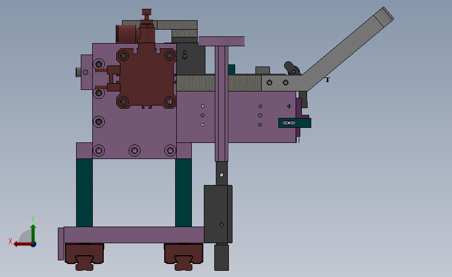Viewport: 452px width, 277px height.
Task: Select the purple vertical rail under the T-plate
Action: pos(222,103)
